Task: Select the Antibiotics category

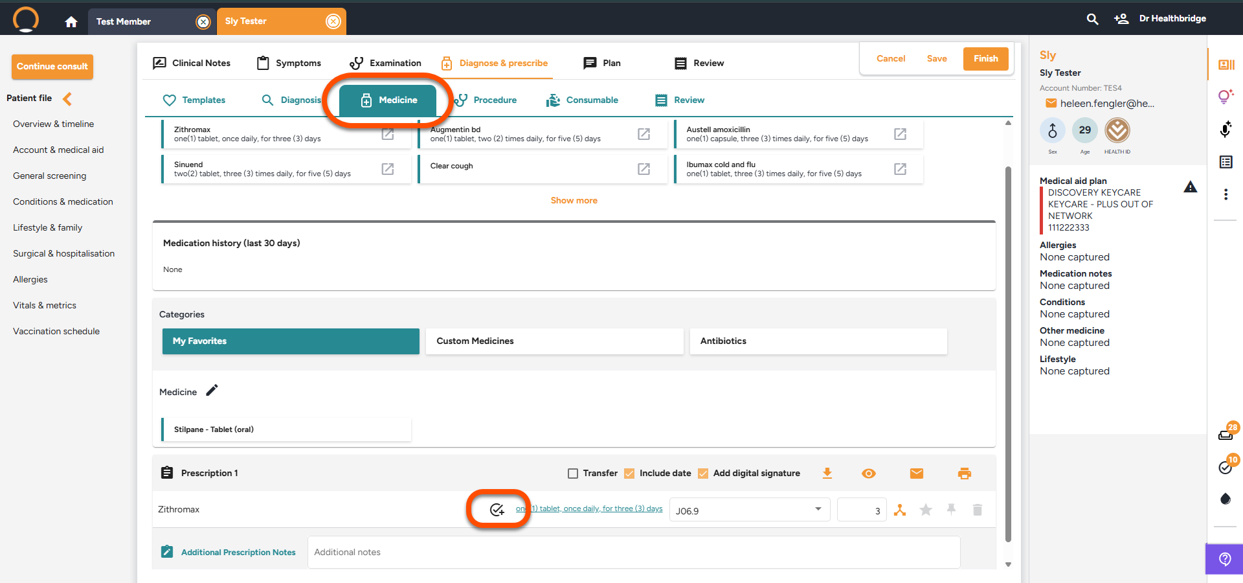Action: point(818,341)
